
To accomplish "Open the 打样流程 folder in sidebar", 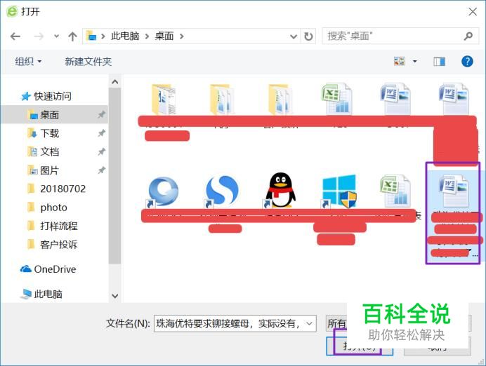I will (x=53, y=226).
